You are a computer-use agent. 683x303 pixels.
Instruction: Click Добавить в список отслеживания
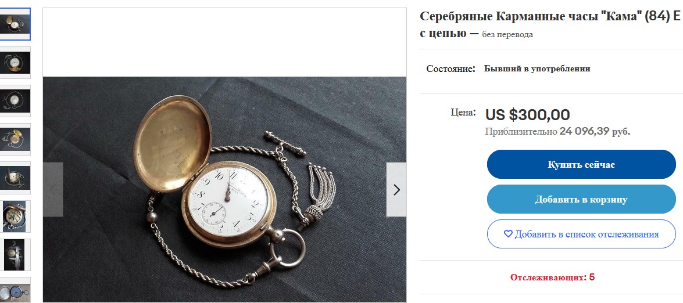pyautogui.click(x=581, y=234)
